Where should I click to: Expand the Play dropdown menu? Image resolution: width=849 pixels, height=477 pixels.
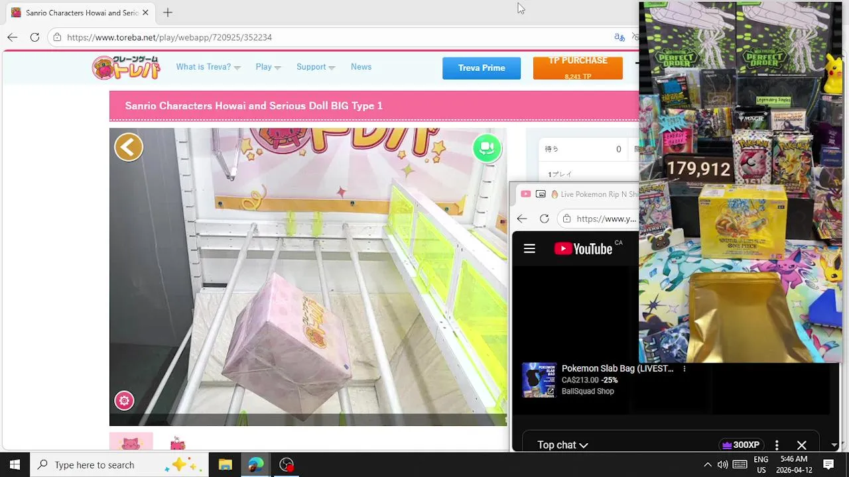coord(268,67)
